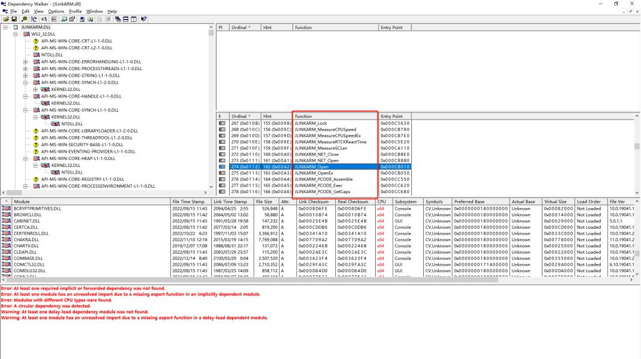This screenshot has height=359, width=641.
Task: Select NTDLL.DLL under WS2_32.DLL in tree
Action: pos(52,55)
